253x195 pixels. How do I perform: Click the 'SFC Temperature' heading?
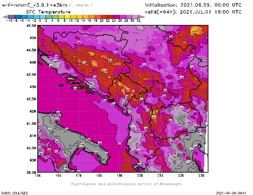click(x=48, y=12)
